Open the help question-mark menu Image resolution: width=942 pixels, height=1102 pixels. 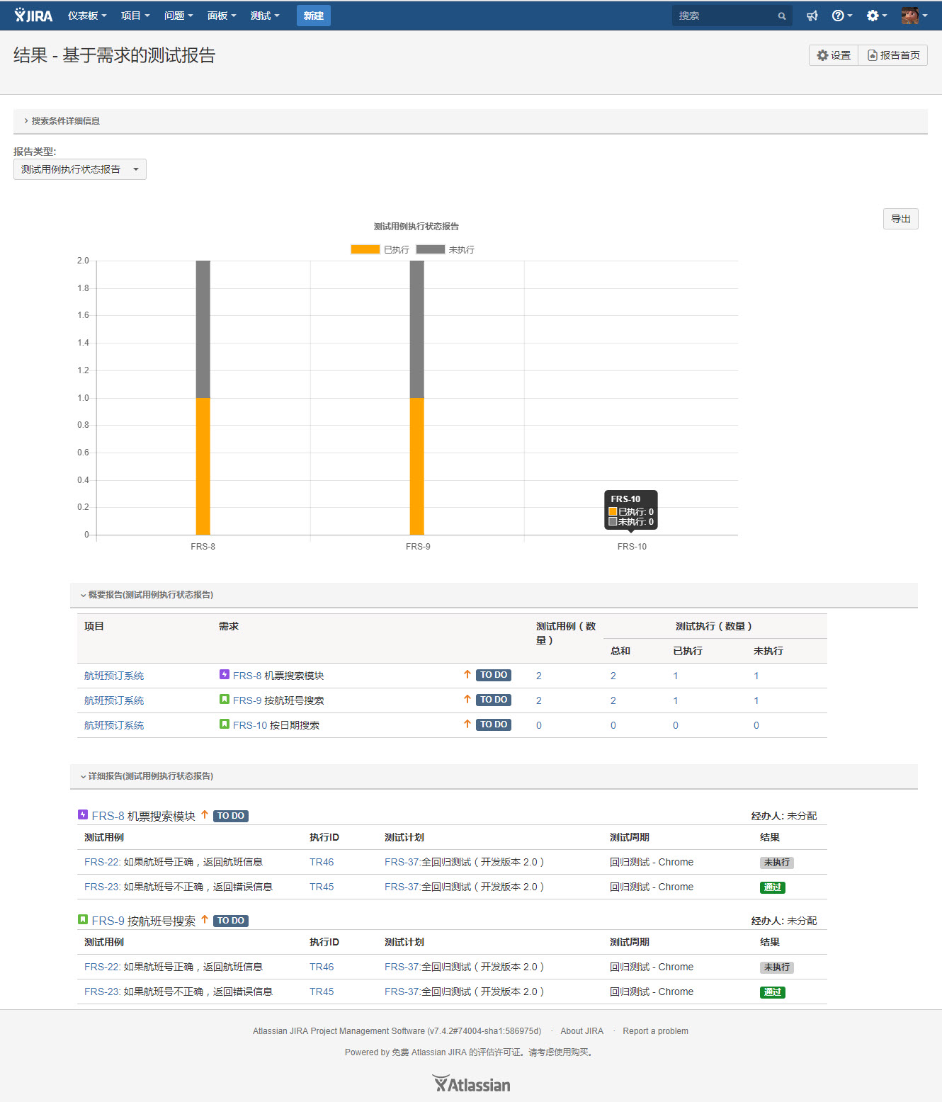click(x=841, y=16)
